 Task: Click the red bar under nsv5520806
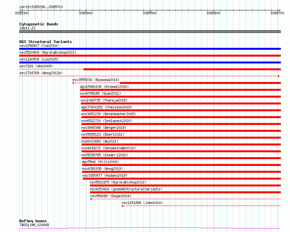coord(150,56)
